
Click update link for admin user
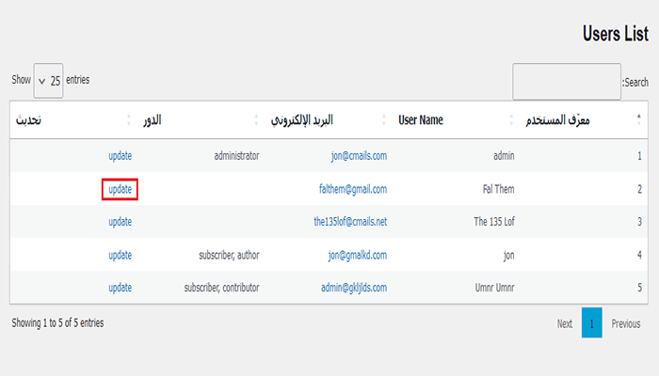point(120,156)
